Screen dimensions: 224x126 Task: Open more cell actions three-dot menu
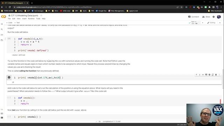pos(219,75)
